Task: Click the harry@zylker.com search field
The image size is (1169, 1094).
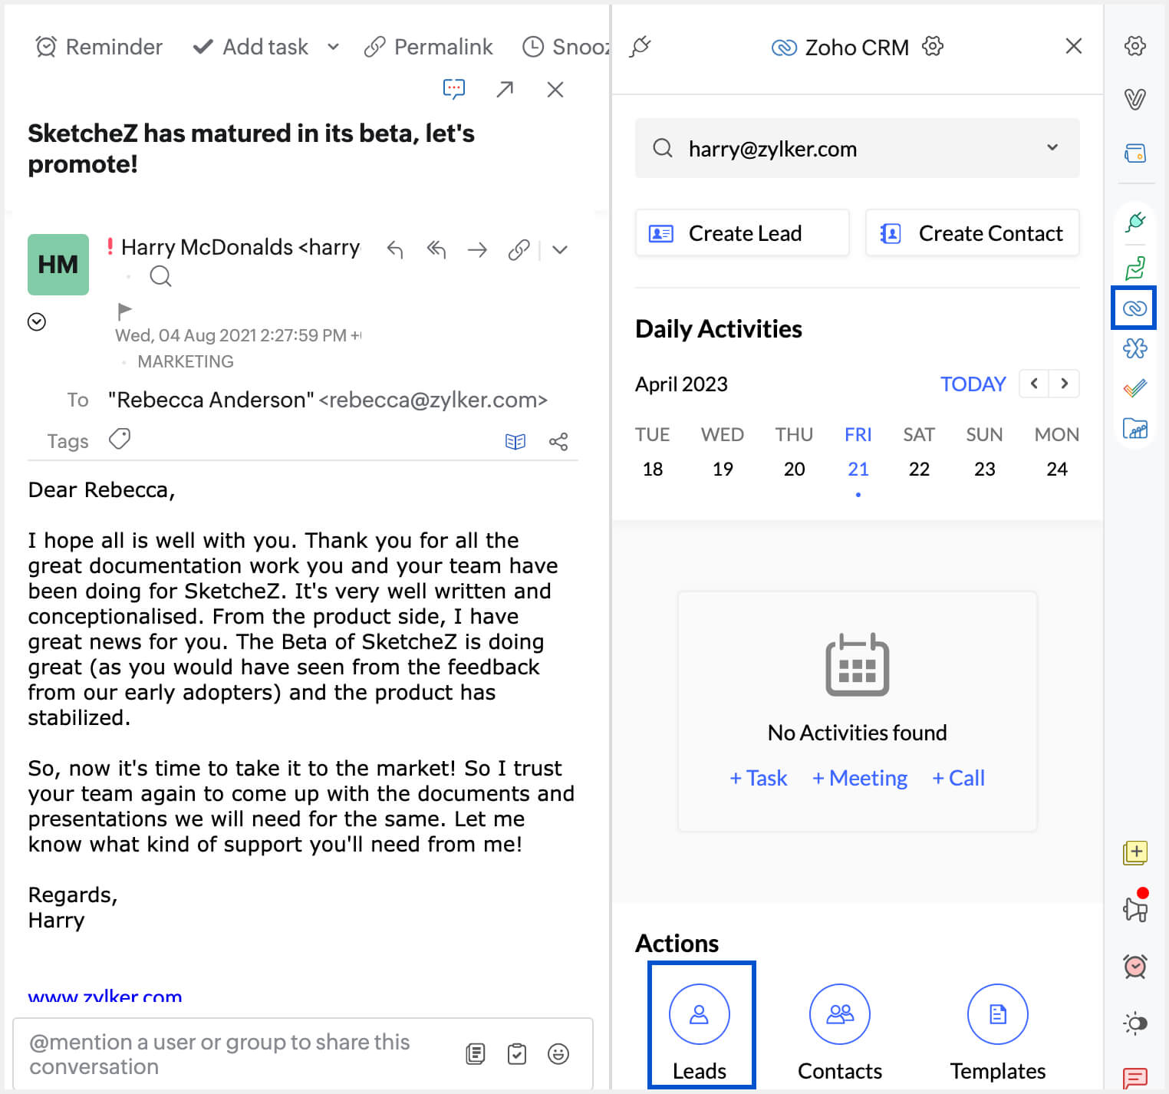Action: click(x=858, y=148)
